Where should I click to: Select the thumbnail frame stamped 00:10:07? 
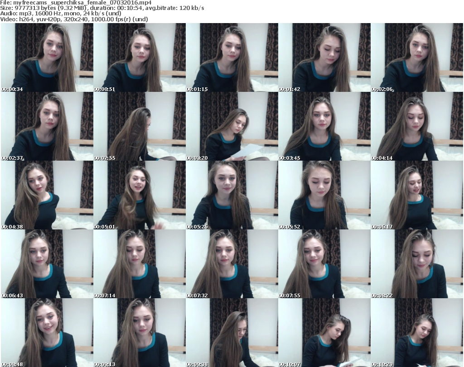pos(324,333)
